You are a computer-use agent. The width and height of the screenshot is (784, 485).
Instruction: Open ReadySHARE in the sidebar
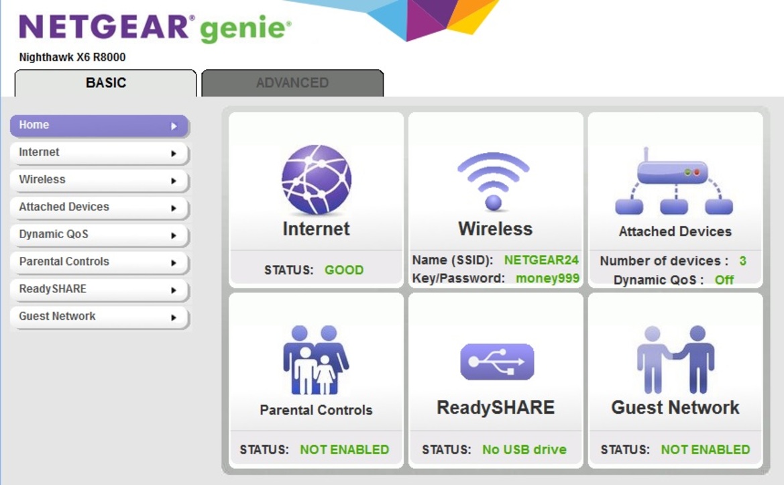pos(99,290)
